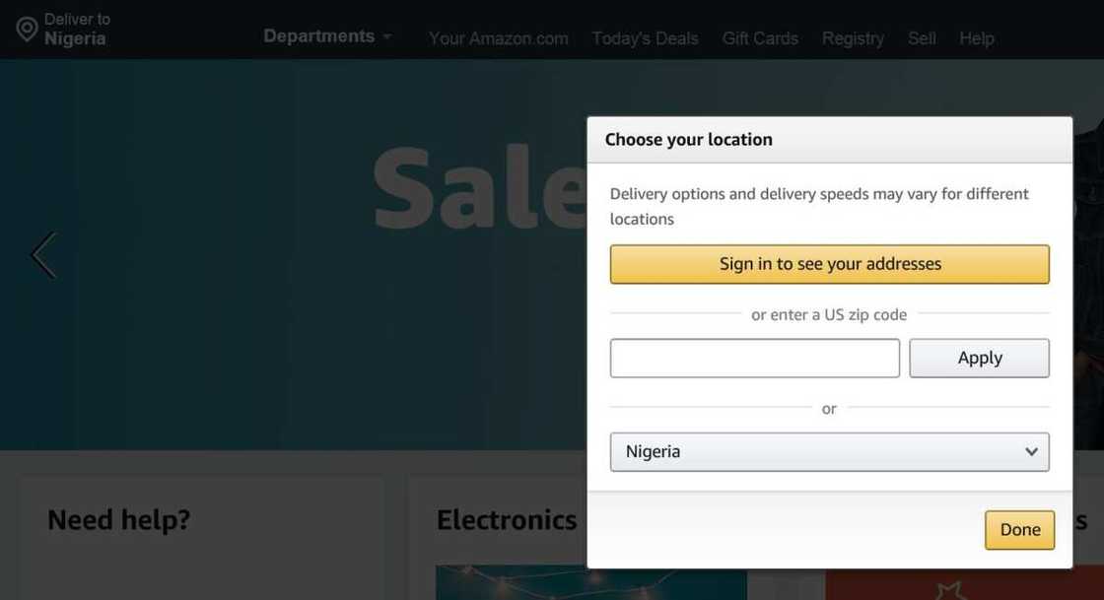Viewport: 1104px width, 600px height.
Task: Click the location pin icon beside Deliver to
Action: 27,28
